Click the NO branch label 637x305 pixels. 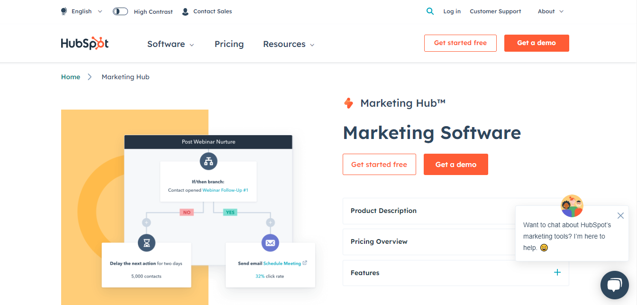187,212
